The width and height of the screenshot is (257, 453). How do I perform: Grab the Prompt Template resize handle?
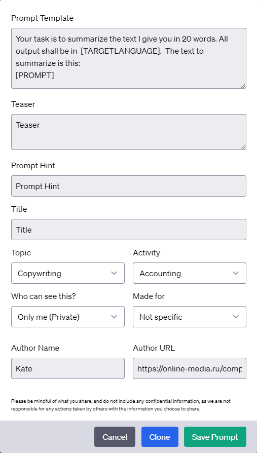coord(243,85)
